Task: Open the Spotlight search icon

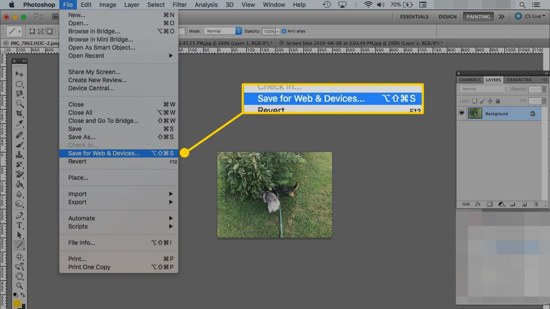Action: tap(522, 5)
